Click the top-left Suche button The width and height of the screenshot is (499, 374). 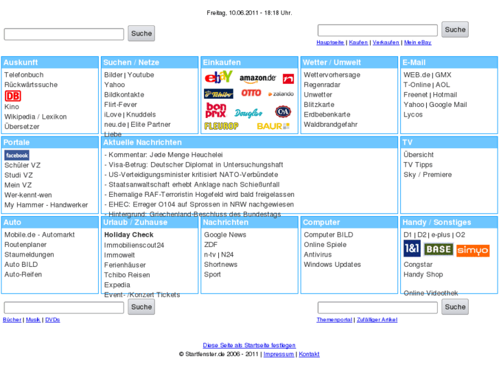[141, 34]
